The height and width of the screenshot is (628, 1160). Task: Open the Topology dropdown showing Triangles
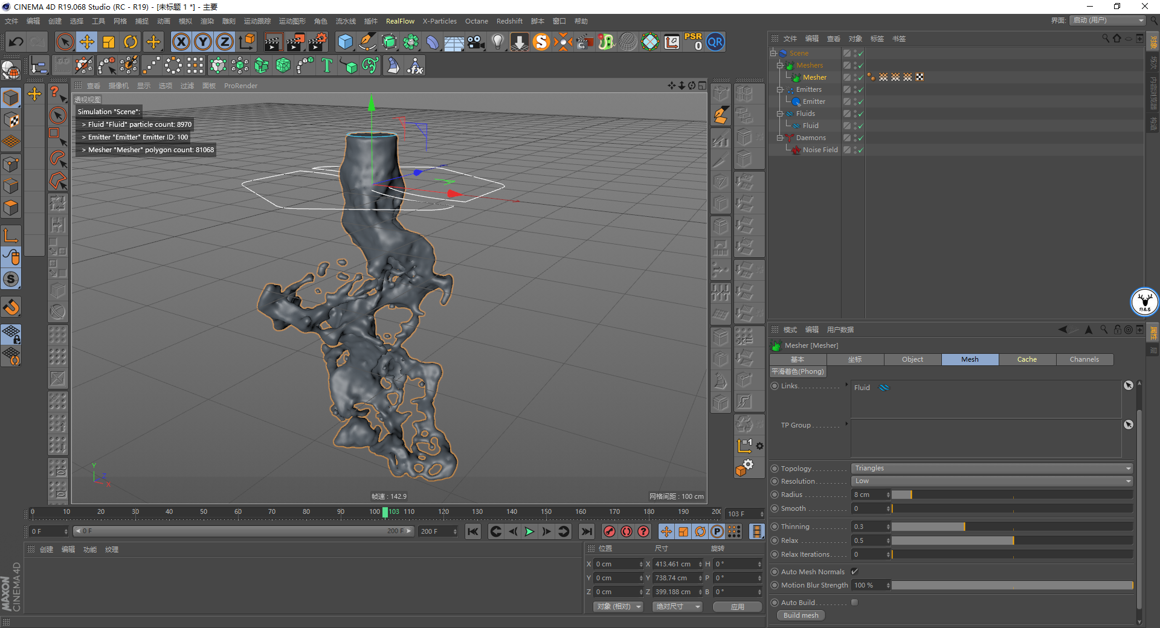[x=992, y=469]
